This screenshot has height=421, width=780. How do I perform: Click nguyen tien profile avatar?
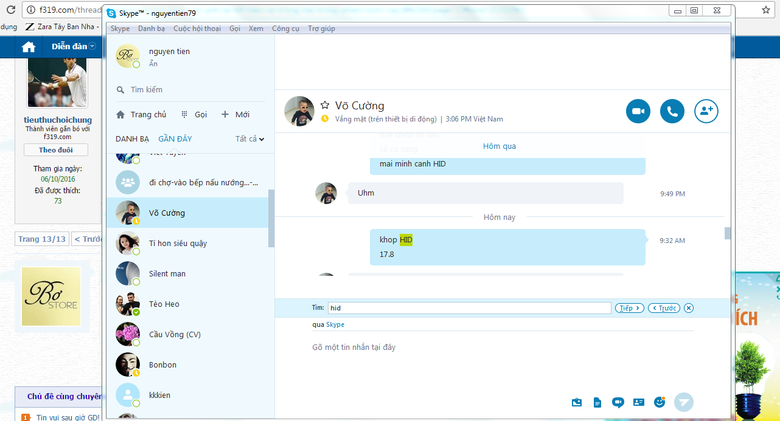coord(128,56)
